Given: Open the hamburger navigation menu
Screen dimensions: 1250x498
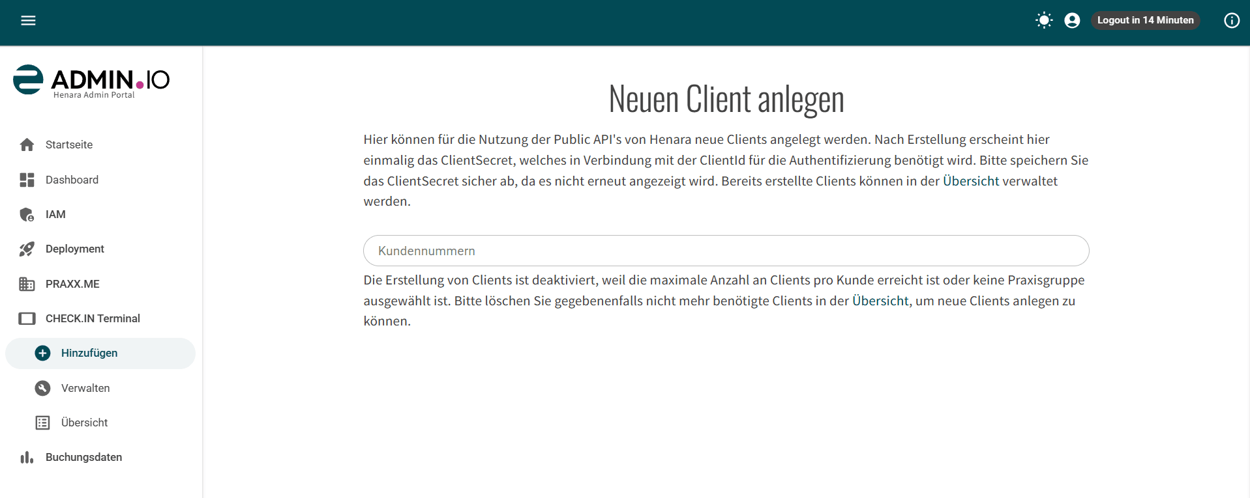Looking at the screenshot, I should tap(28, 20).
